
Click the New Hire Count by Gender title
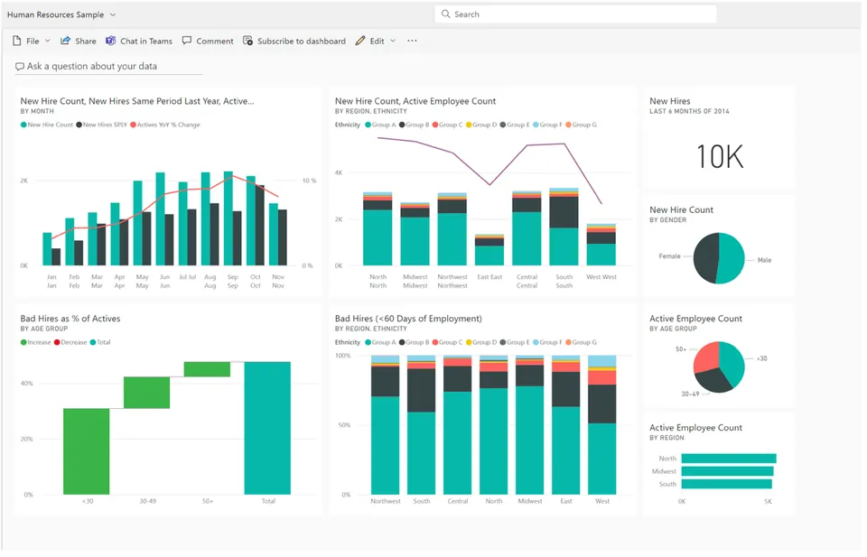coord(681,210)
